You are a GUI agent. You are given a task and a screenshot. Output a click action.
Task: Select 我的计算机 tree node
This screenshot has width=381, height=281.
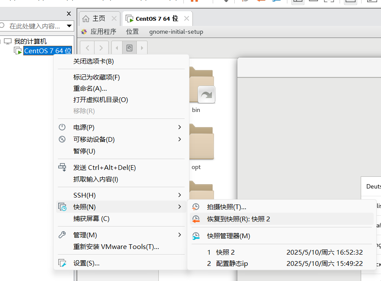[30, 42]
